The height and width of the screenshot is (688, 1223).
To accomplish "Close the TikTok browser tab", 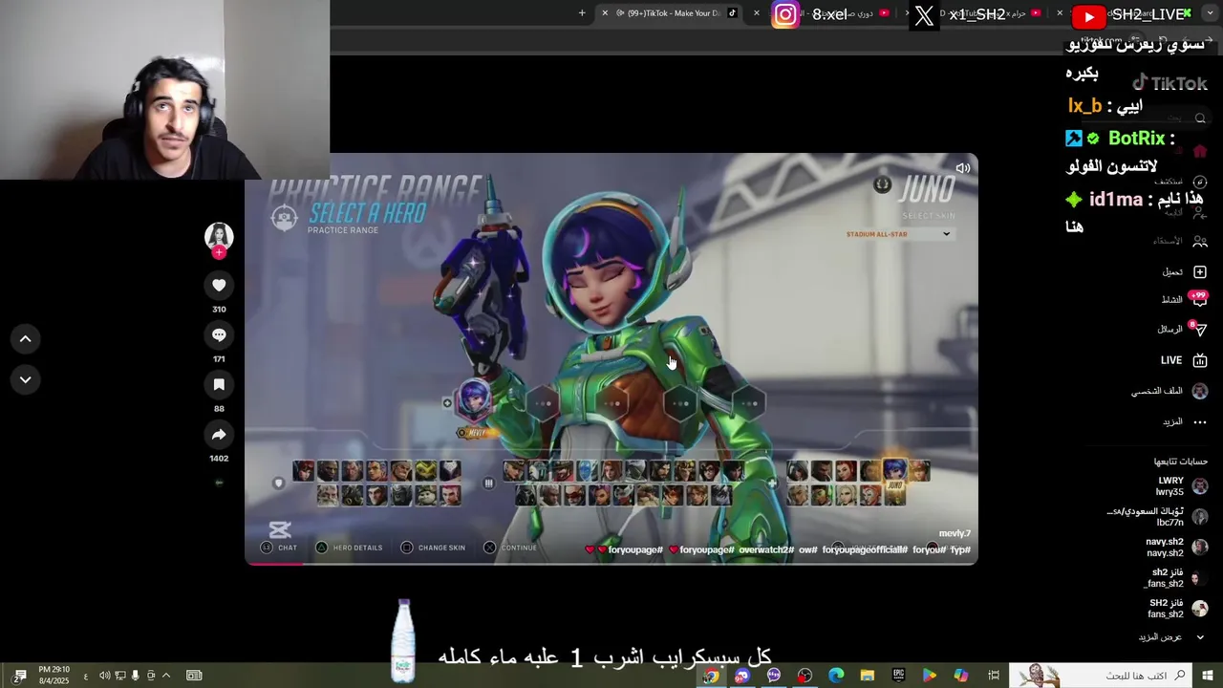I will tap(604, 13).
